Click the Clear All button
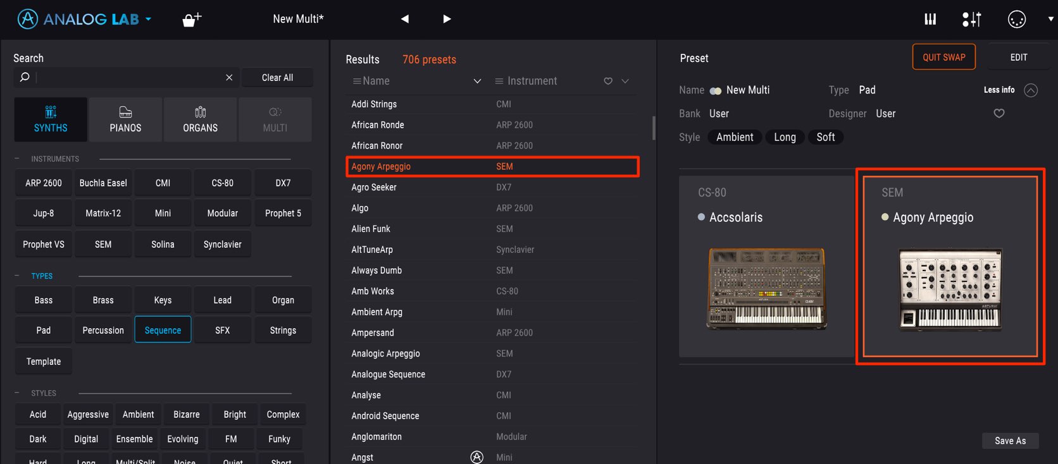The image size is (1058, 464). click(x=277, y=77)
